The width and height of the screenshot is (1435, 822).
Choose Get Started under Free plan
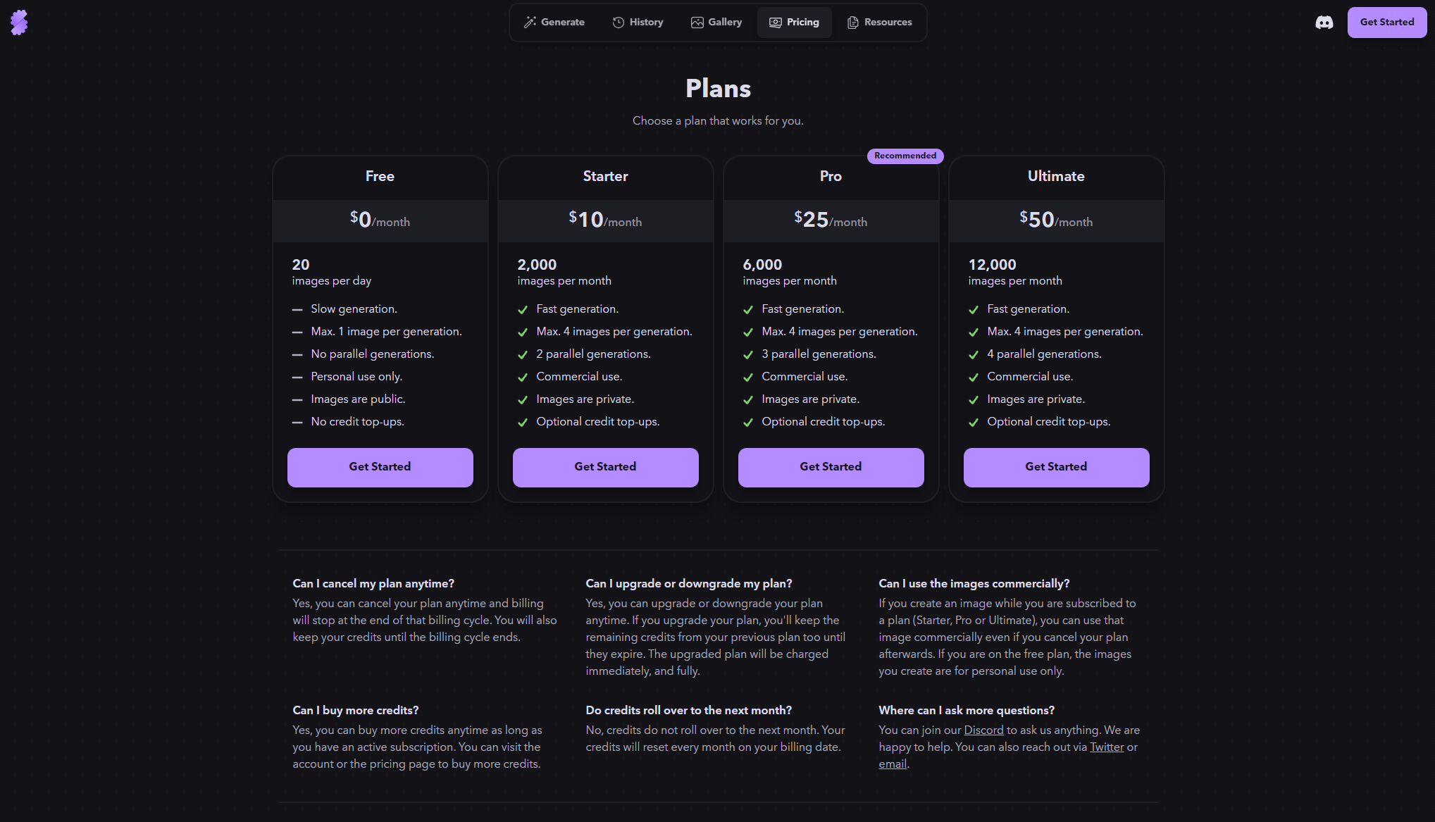click(380, 467)
